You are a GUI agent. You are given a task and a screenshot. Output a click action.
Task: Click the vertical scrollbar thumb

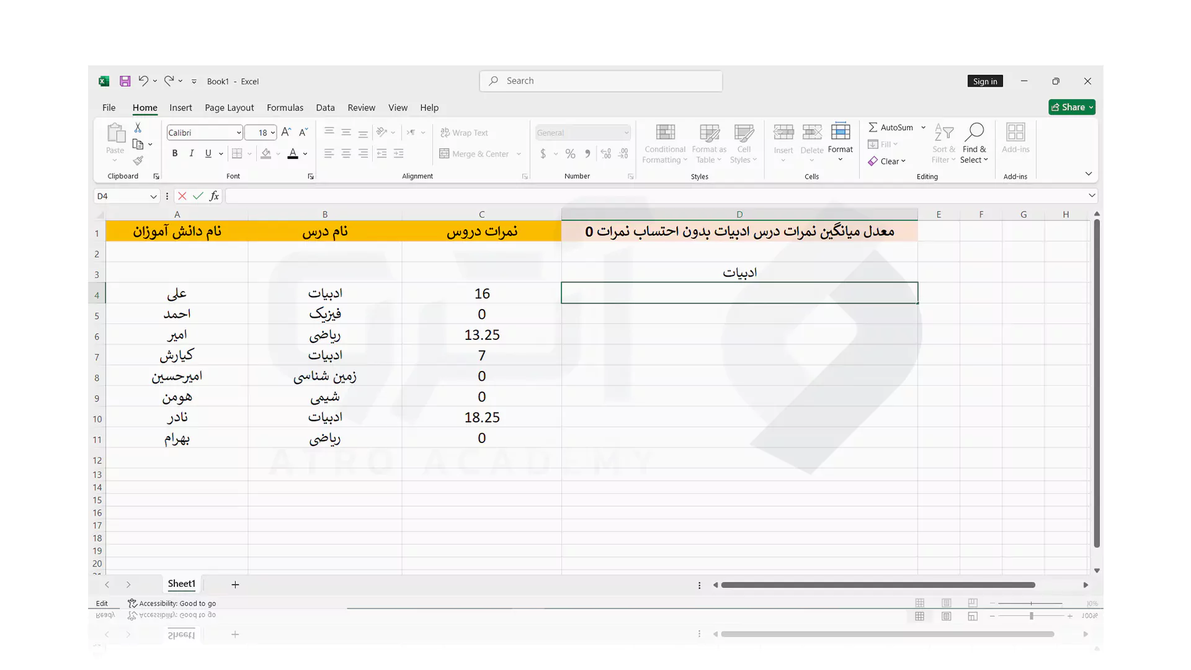pyautogui.click(x=1097, y=383)
